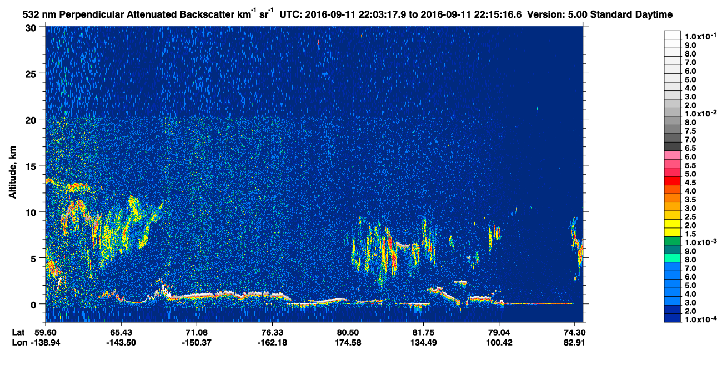Select longitude value 174.58
The width and height of the screenshot is (722, 370).
click(348, 342)
